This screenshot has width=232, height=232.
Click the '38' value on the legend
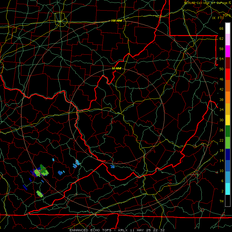pyautogui.click(x=221, y=100)
